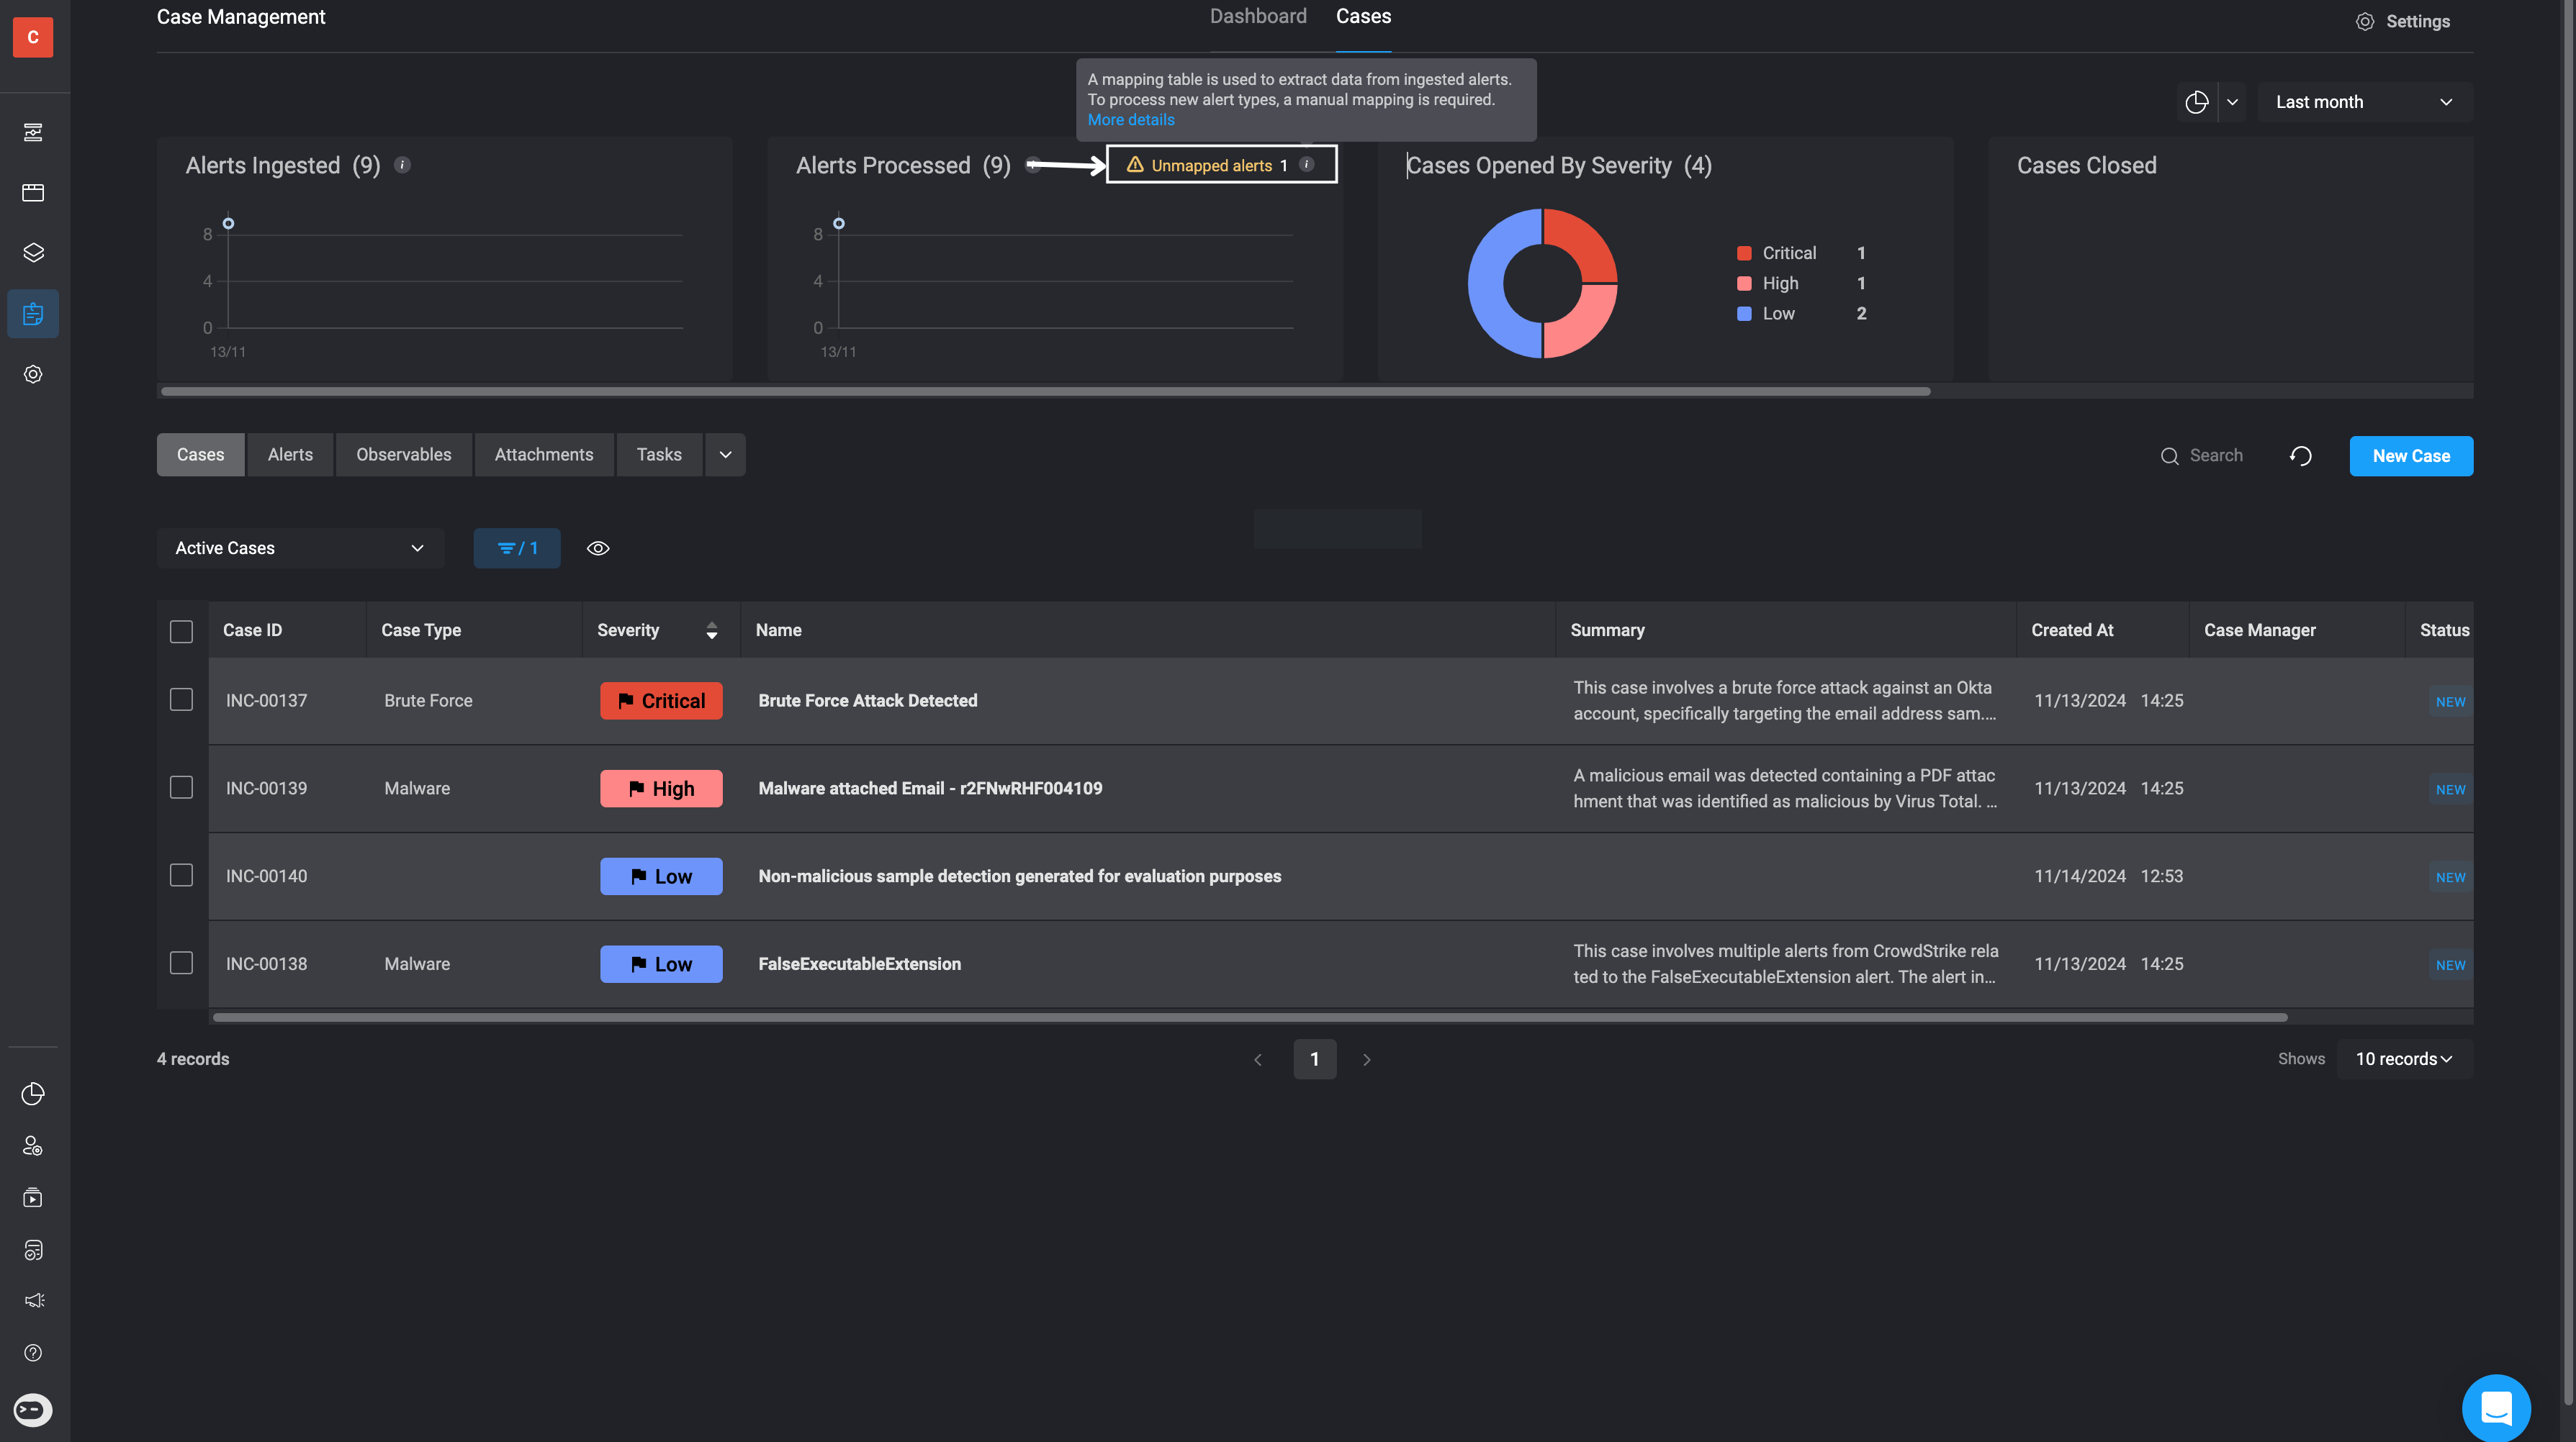The image size is (2576, 1442).
Task: Select all cases header checkbox
Action: click(181, 630)
